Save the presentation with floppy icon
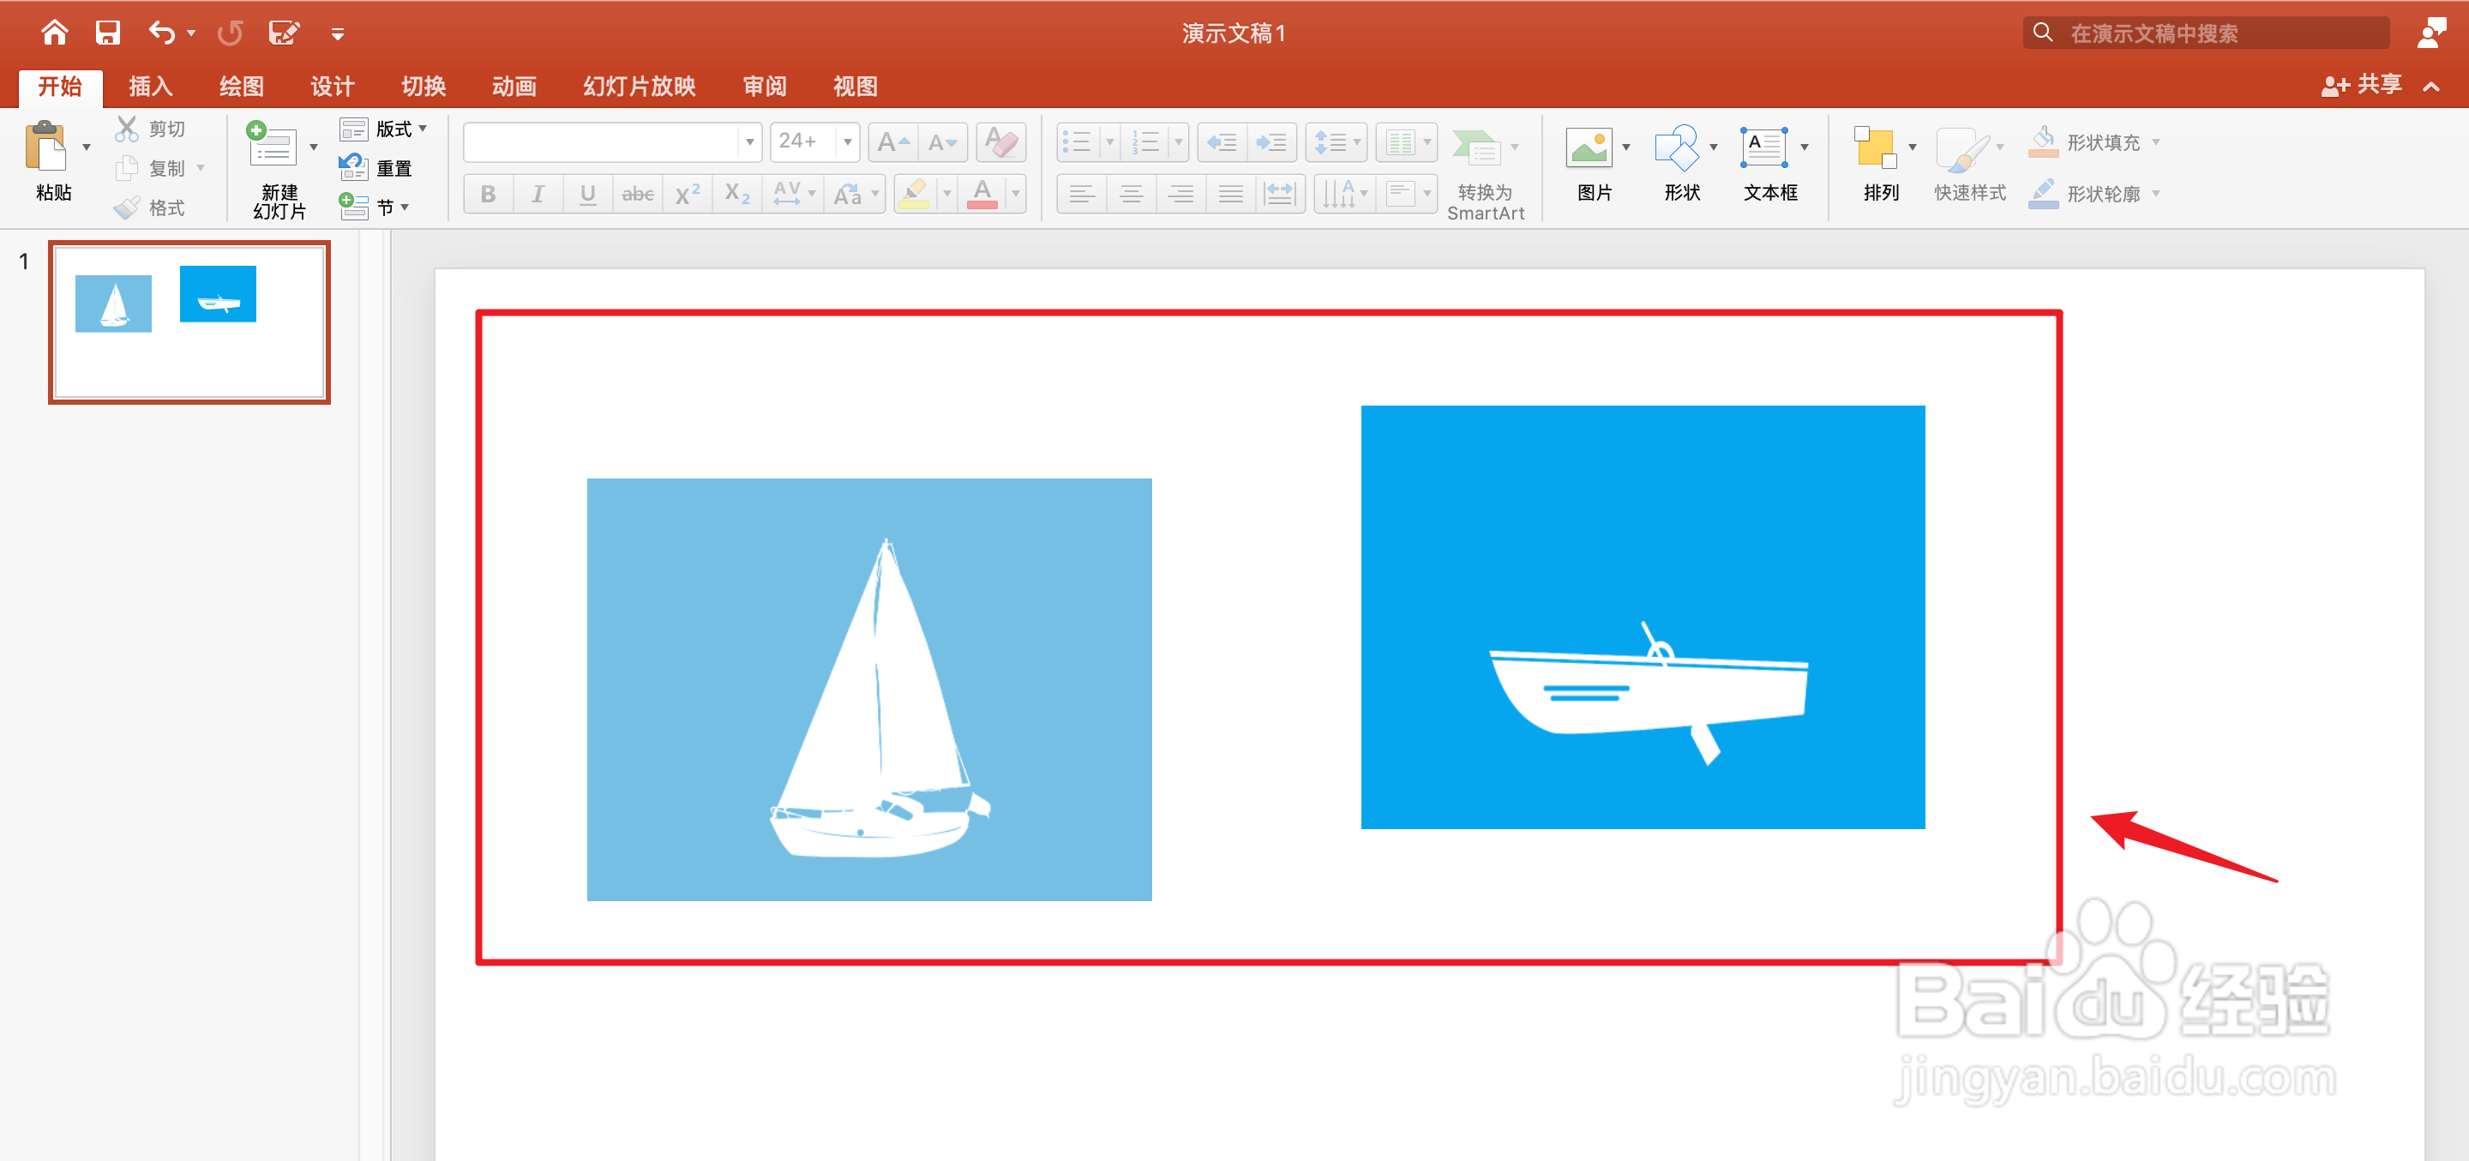Screen dimensions: 2469x1161 point(107,33)
